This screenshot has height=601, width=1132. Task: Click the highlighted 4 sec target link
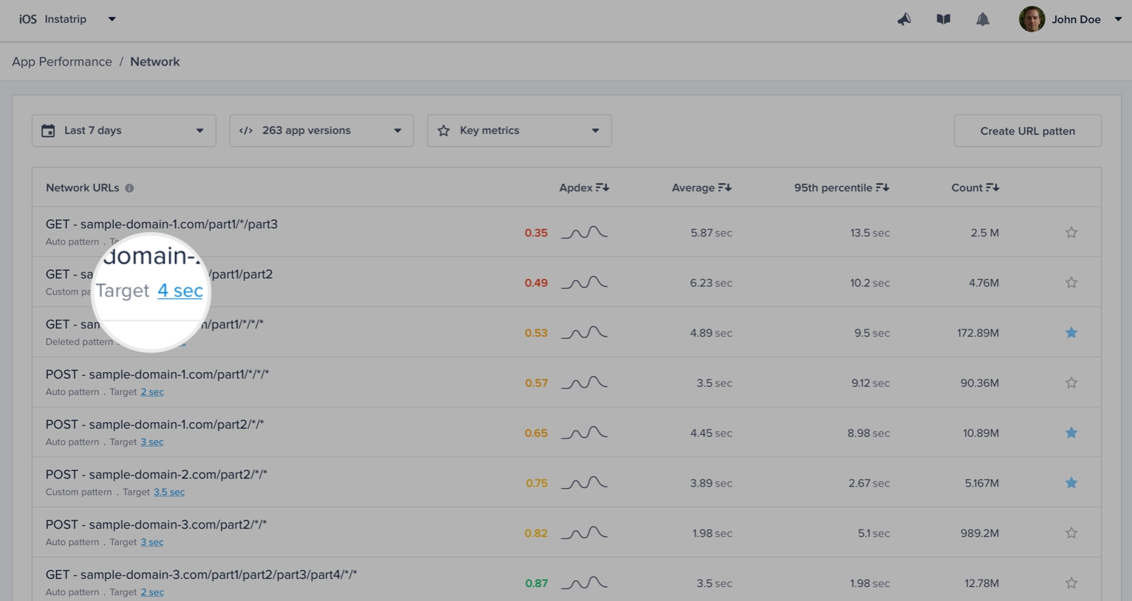pos(180,291)
